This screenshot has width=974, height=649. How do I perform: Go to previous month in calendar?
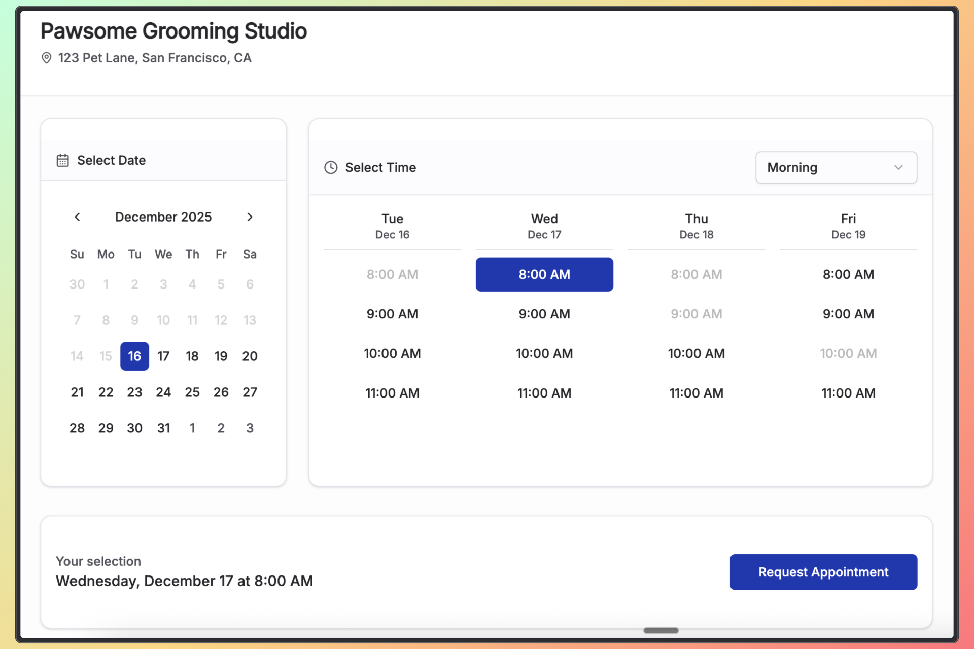coord(77,217)
